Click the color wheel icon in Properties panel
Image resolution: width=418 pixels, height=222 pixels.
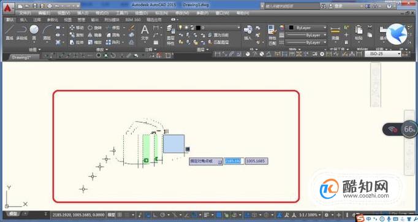[x=282, y=28]
